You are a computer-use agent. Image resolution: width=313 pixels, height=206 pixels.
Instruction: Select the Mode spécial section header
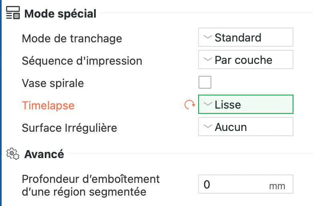point(60,14)
